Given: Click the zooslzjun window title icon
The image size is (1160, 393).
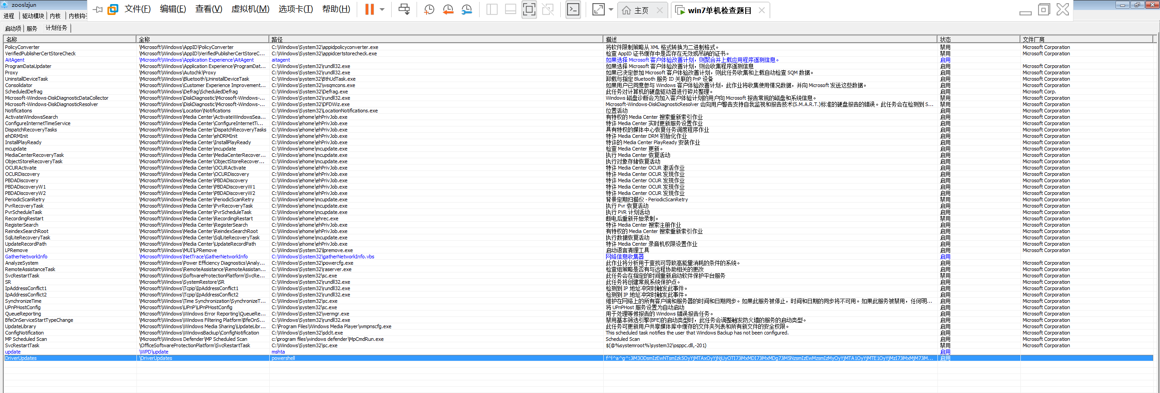Looking at the screenshot, I should [x=5, y=5].
